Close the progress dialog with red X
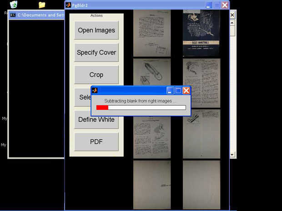The height and width of the screenshot is (211, 282). click(186, 91)
